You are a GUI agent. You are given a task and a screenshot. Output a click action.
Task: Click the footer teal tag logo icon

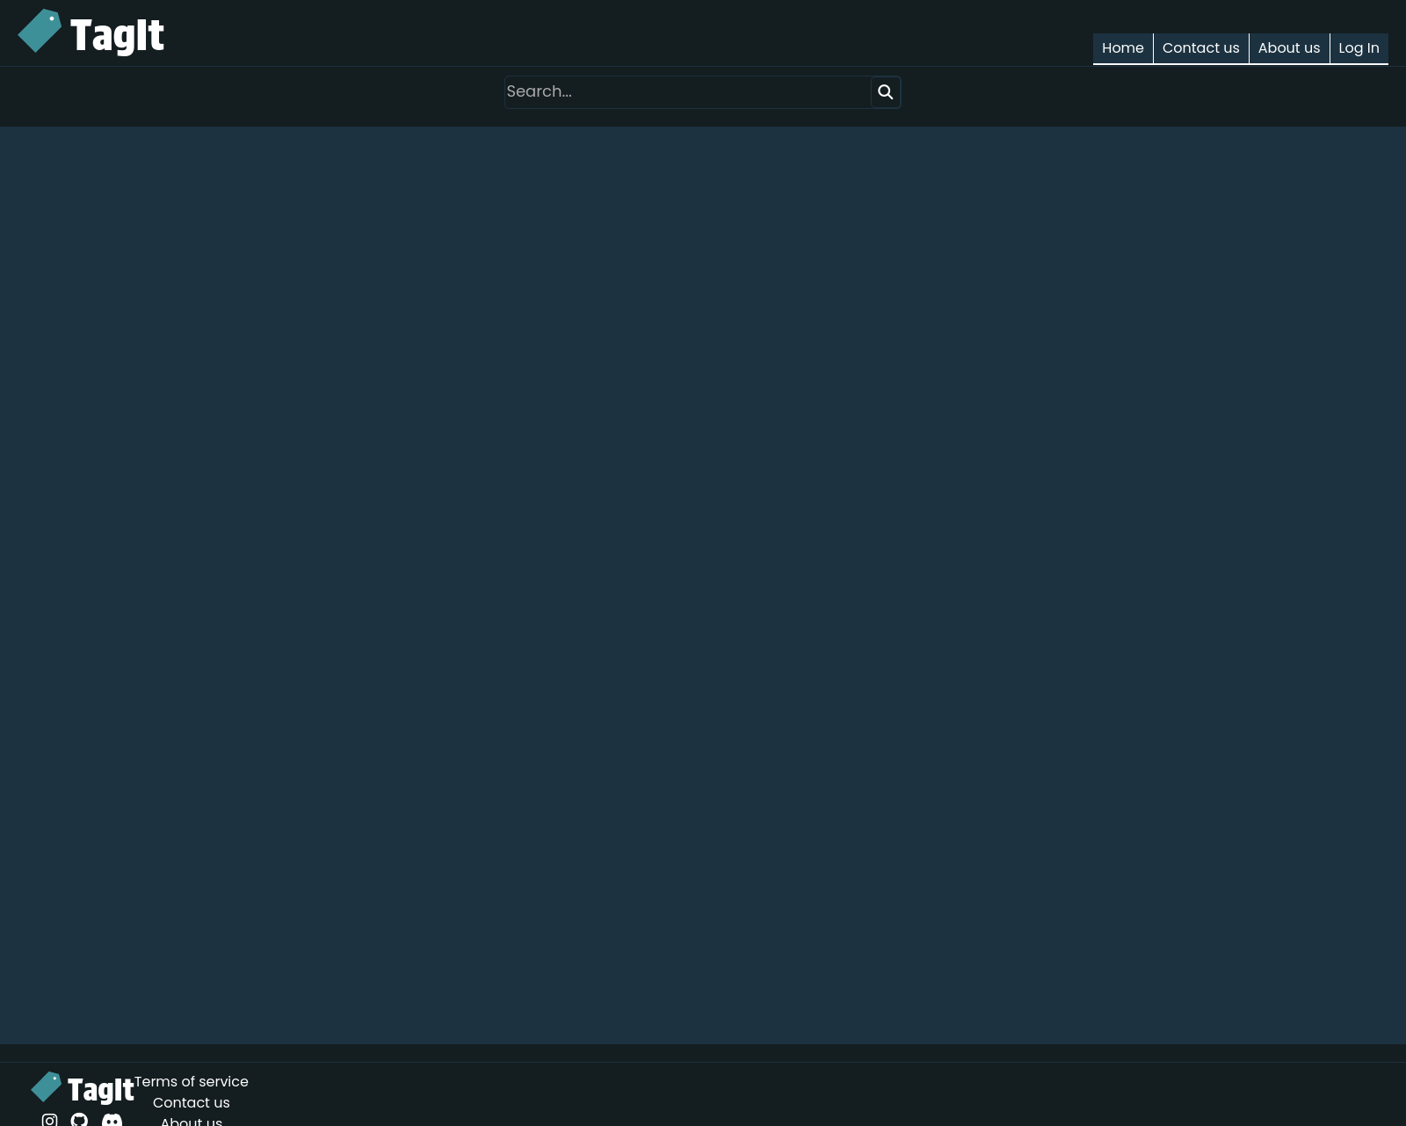(47, 1087)
